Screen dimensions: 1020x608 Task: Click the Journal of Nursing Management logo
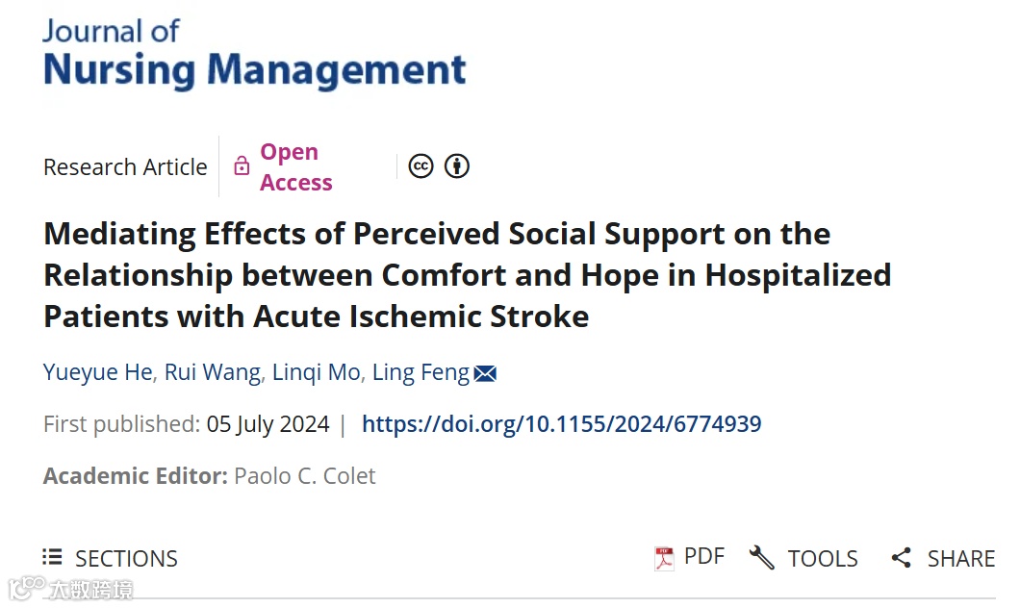pyautogui.click(x=255, y=54)
